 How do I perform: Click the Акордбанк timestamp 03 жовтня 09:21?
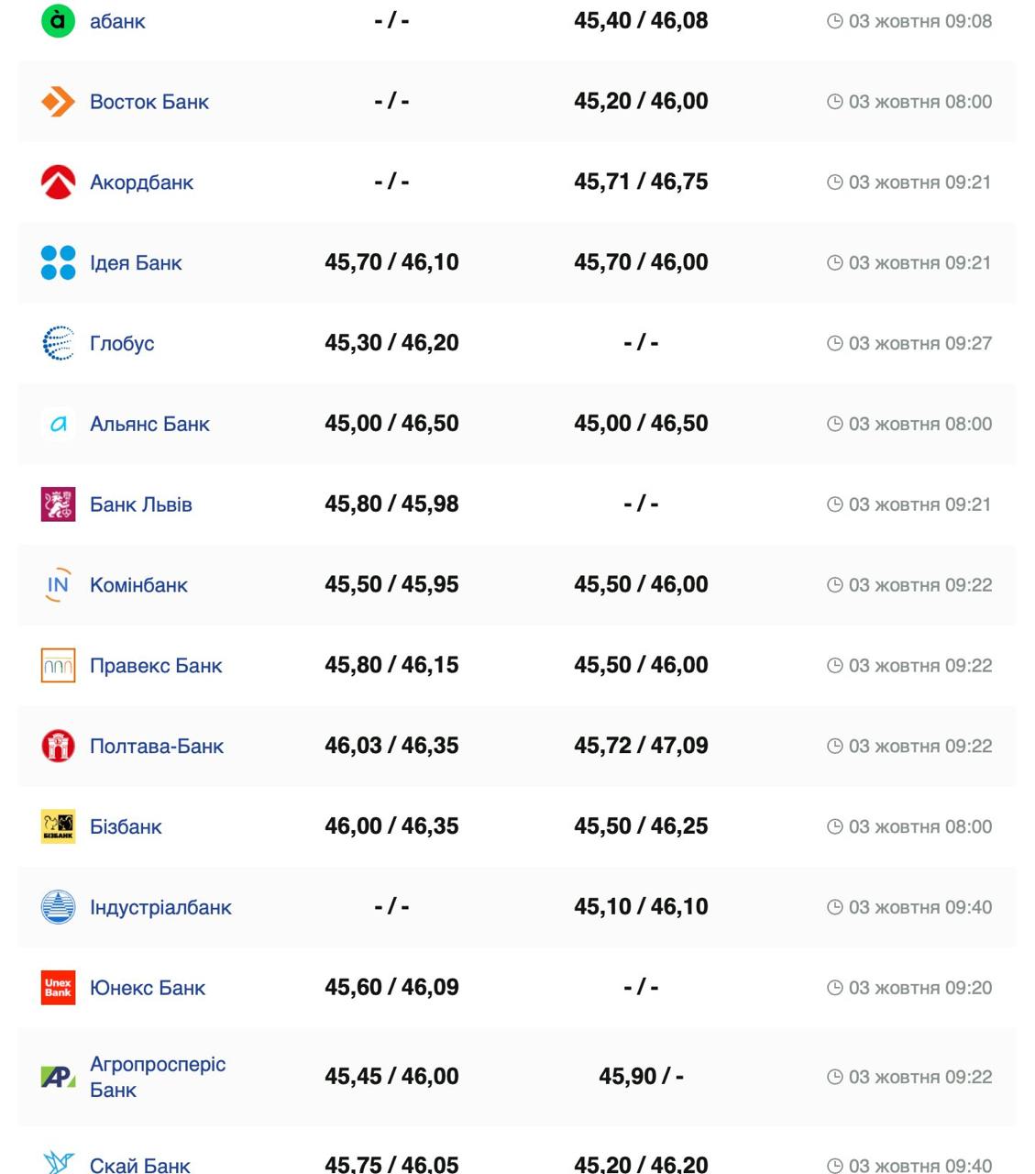point(919,183)
